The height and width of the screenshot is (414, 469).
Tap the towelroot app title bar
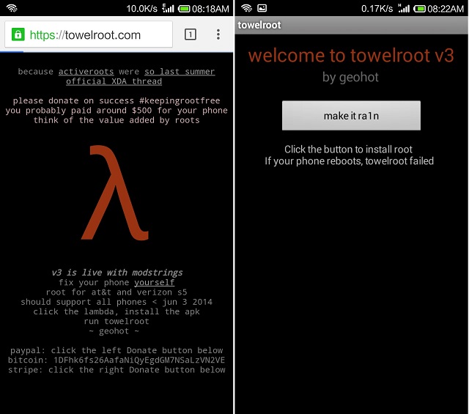tap(352, 25)
